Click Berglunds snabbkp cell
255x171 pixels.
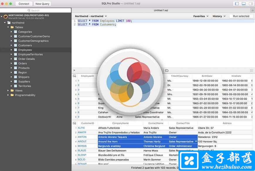109,146
